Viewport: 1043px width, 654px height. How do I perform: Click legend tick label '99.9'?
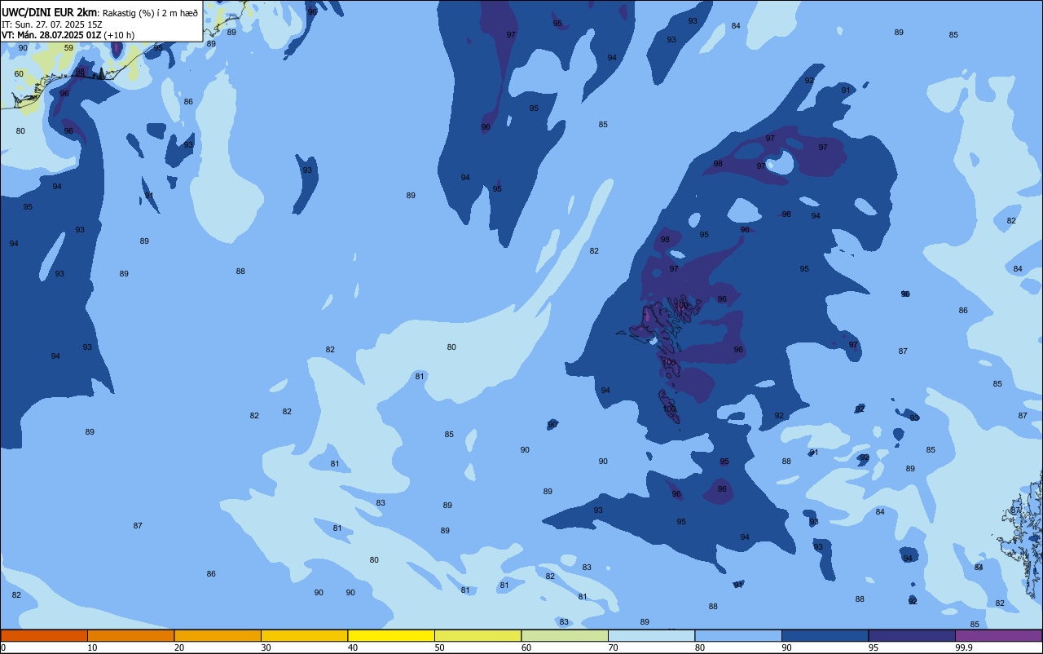click(964, 647)
